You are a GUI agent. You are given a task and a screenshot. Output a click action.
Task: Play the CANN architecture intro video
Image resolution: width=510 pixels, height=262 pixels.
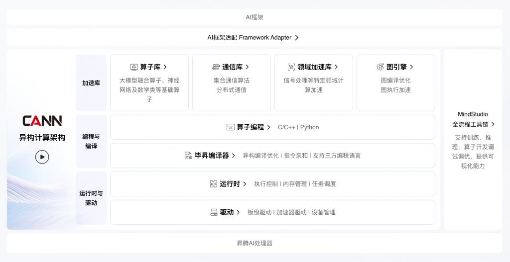(42, 157)
